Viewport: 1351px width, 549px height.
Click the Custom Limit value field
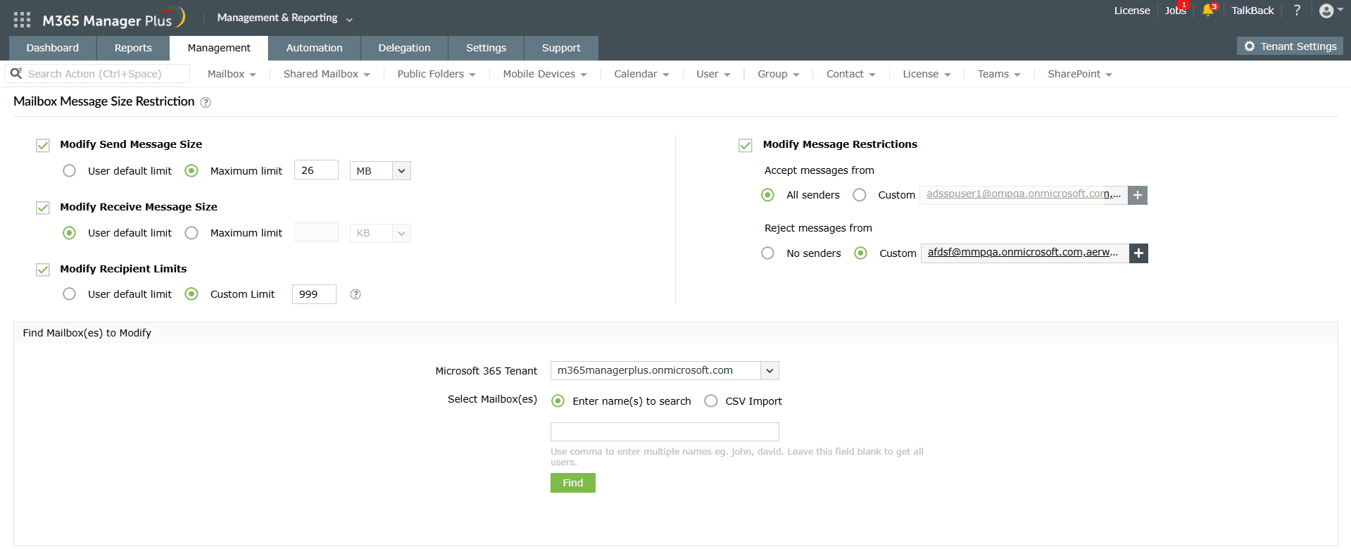point(314,294)
